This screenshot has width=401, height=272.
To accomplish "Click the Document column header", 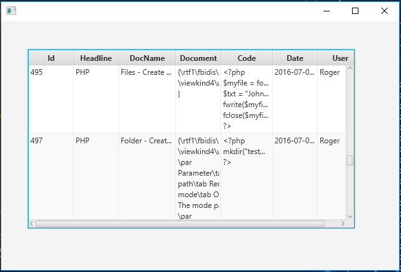I will point(198,58).
